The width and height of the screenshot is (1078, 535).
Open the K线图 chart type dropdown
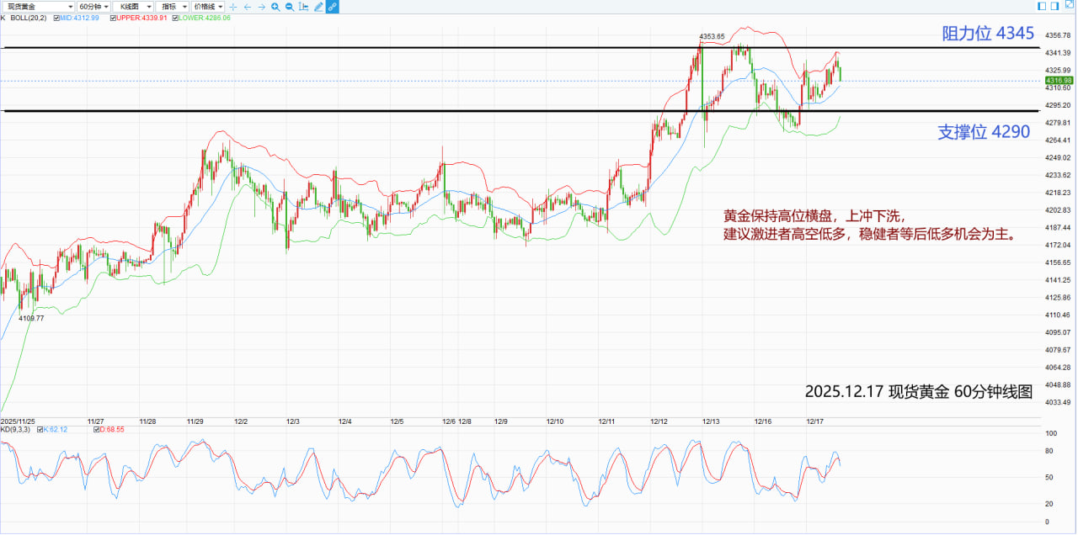coord(132,7)
